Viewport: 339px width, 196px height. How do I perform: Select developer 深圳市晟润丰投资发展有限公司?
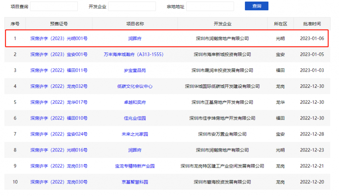point(222,70)
